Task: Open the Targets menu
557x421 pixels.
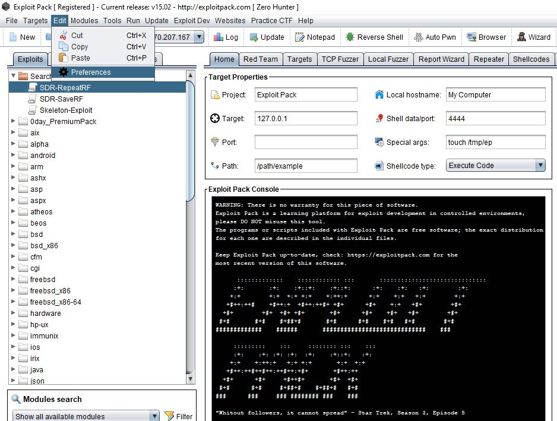Action: tap(35, 21)
